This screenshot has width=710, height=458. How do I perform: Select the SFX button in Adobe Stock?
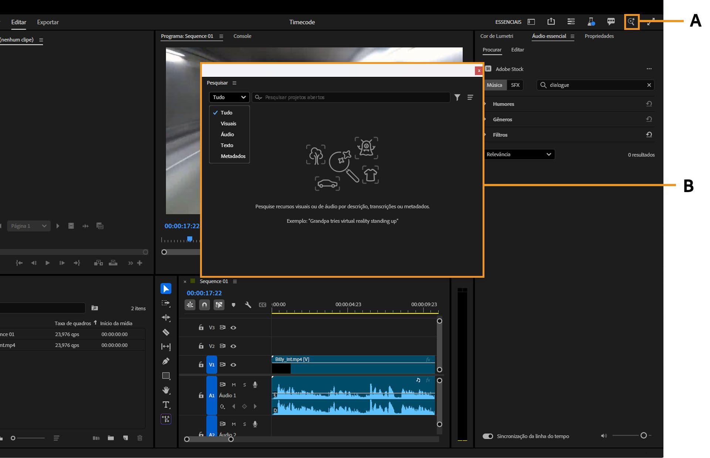pos(515,85)
